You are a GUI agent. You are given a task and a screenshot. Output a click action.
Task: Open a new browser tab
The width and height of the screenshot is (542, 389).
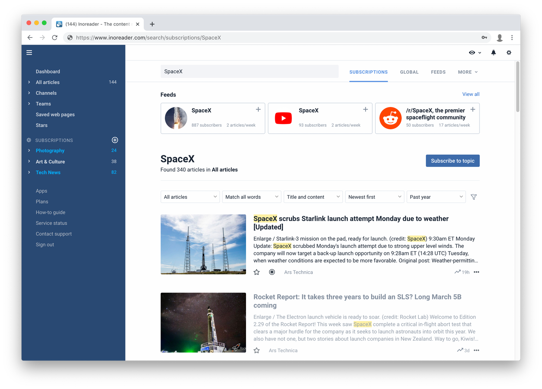[152, 24]
